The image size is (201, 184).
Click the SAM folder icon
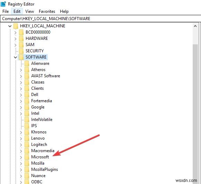[x=21, y=45]
